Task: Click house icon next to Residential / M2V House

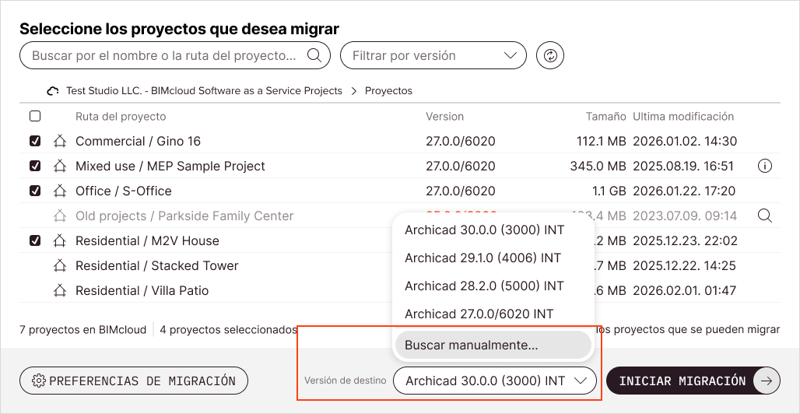Action: [x=60, y=240]
